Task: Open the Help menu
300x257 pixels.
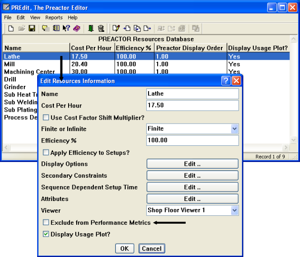Action: pos(72,18)
